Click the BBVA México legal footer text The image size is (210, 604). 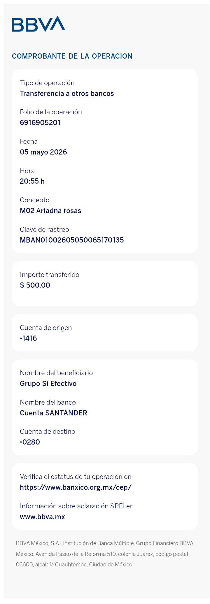click(x=105, y=554)
